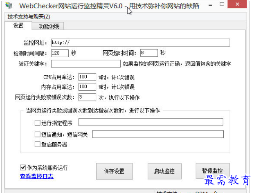This screenshot has height=193, width=254.
Task: Open the 查看监控日志 link
Action: (x=37, y=176)
